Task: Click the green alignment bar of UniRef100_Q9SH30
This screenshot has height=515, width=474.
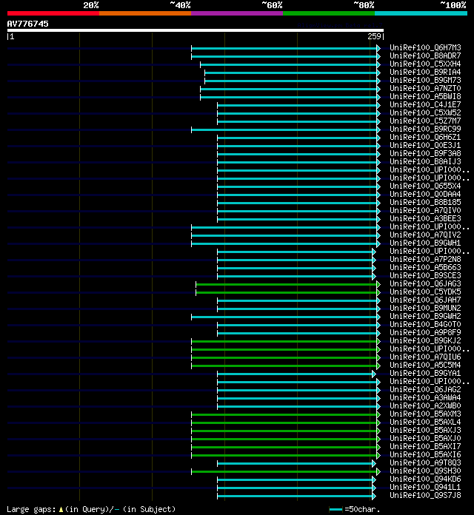Action: tap(286, 471)
